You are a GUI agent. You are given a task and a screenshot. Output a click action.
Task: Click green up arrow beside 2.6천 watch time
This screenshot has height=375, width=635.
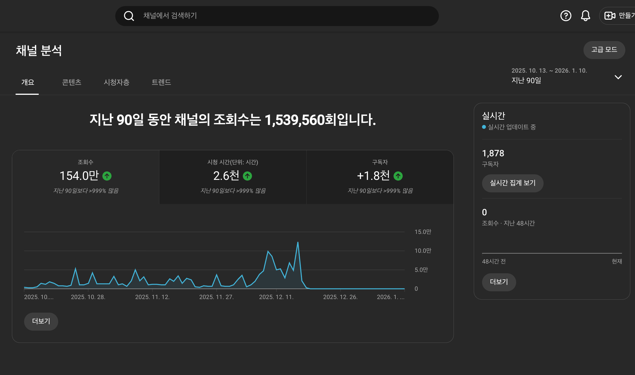[247, 176]
